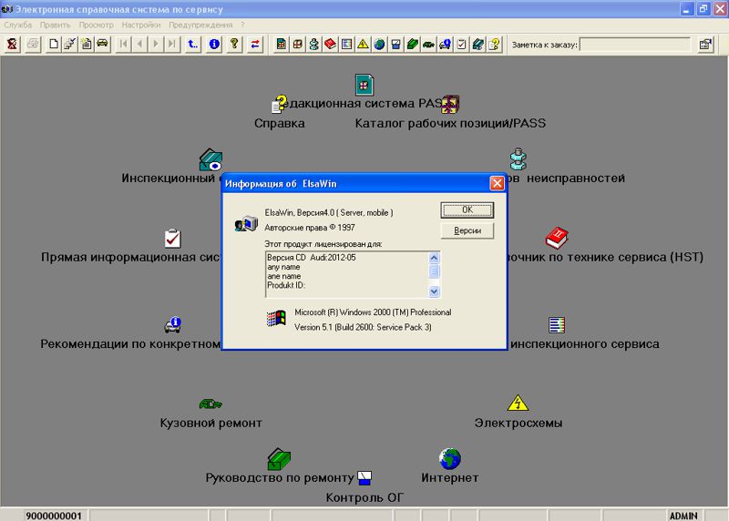Open the Предупреждения menu
This screenshot has width=729, height=521.
[x=200, y=25]
